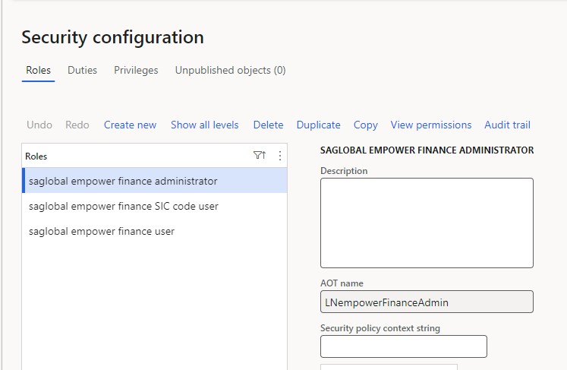
Task: Open the Roles list more options menu
Action: coord(280,156)
